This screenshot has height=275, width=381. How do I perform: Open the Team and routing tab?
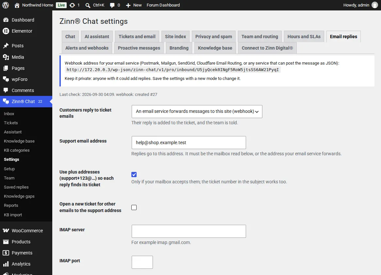(x=260, y=37)
